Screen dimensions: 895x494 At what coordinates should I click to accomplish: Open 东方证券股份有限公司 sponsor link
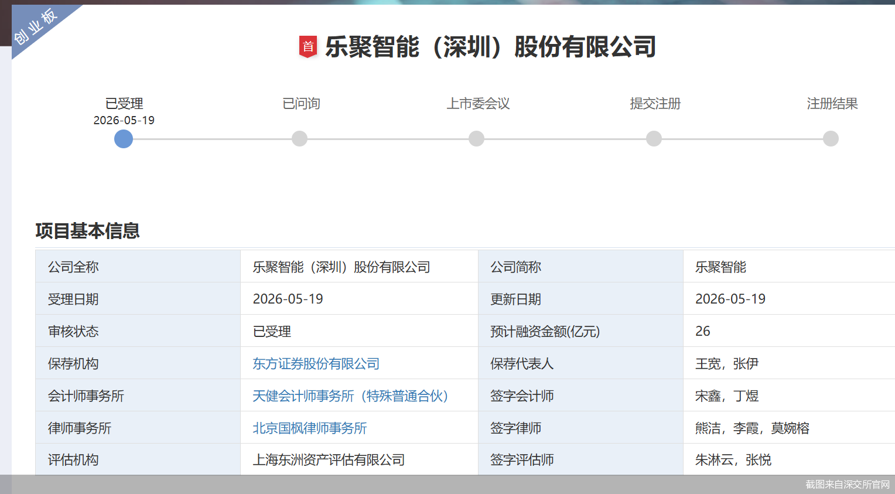[316, 364]
